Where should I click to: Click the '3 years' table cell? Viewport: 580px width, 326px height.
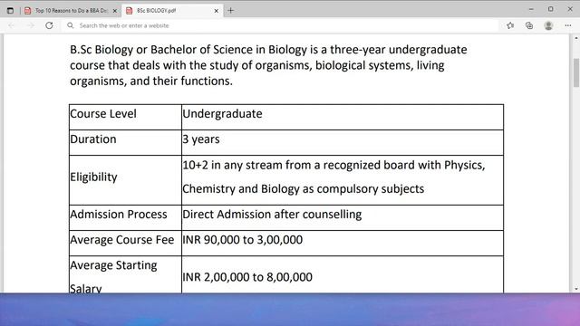tap(343, 143)
